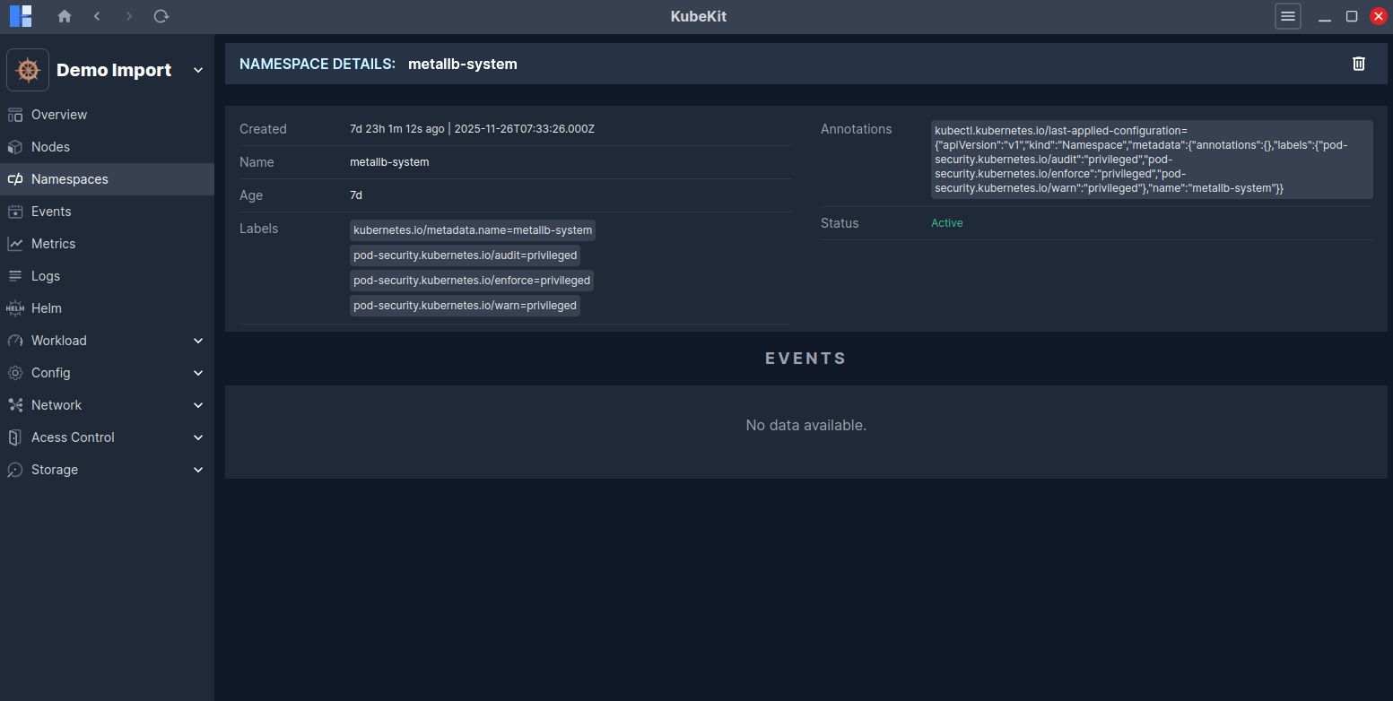Image resolution: width=1393 pixels, height=701 pixels.
Task: Click the Active status link
Action: pos(946,222)
